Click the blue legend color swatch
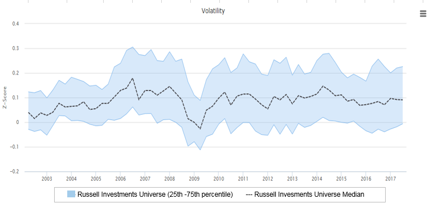The width and height of the screenshot is (429, 207). coord(71,194)
